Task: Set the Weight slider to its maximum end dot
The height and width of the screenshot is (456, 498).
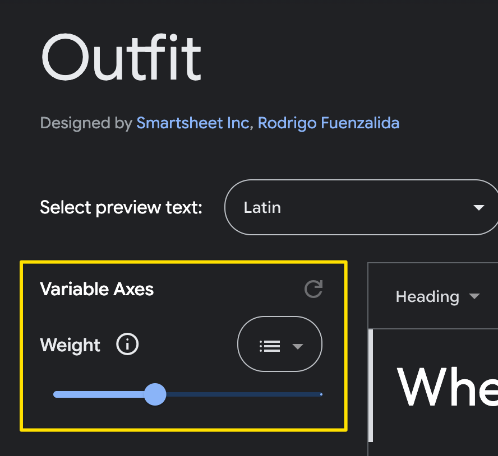Action: coord(321,394)
